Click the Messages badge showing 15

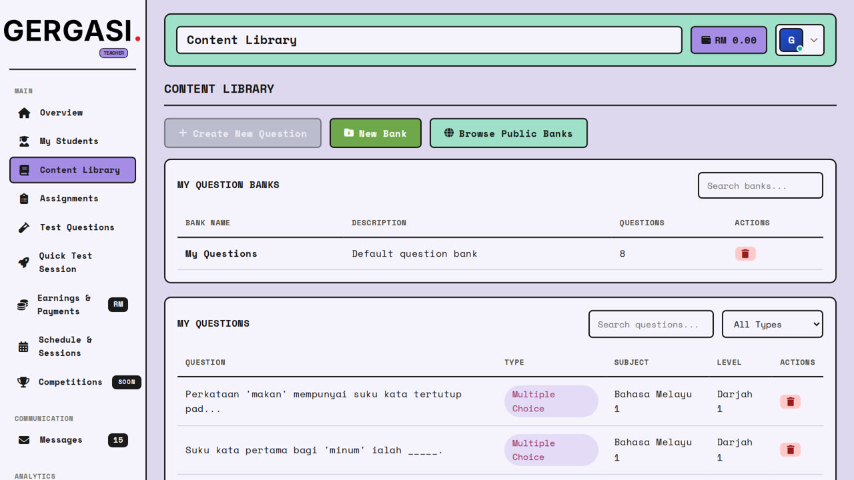coord(118,440)
